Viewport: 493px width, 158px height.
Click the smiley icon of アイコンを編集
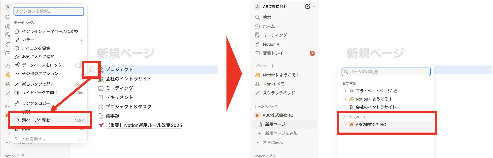[x=17, y=48]
